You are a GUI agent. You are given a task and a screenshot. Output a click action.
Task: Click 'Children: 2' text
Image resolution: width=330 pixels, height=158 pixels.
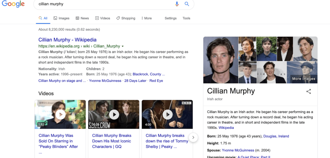95,69
